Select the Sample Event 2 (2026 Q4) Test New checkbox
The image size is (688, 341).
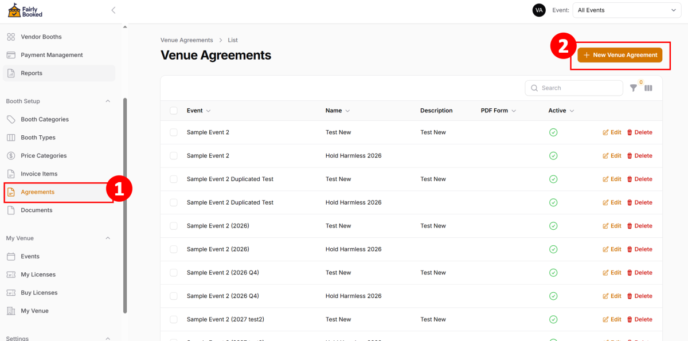(174, 273)
